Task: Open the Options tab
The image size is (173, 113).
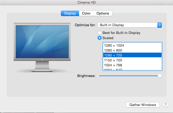Action: pos(102,13)
